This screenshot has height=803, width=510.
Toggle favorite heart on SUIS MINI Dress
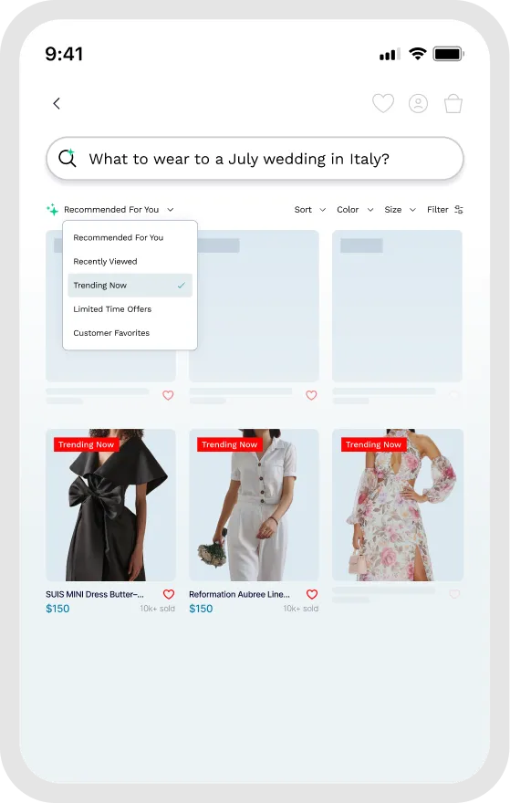pyautogui.click(x=169, y=594)
